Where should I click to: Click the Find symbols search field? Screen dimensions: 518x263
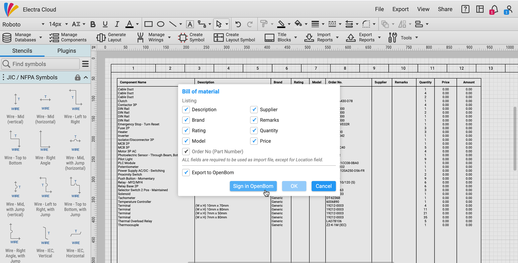pos(40,64)
